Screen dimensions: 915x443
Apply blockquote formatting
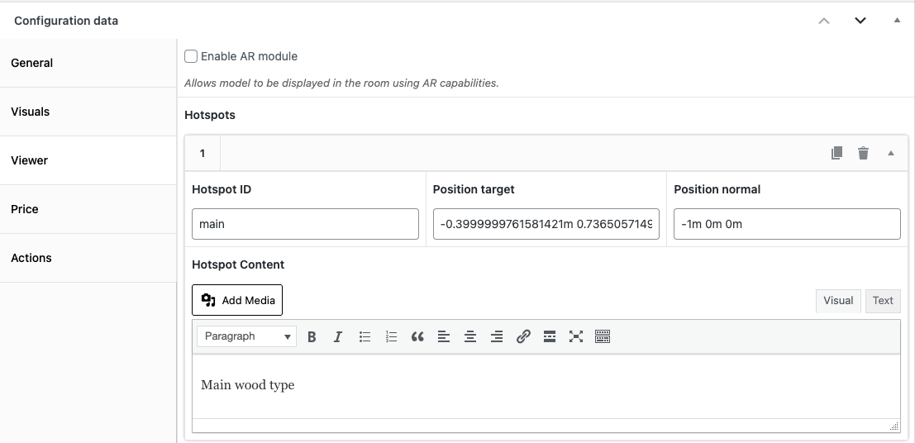[x=417, y=336]
